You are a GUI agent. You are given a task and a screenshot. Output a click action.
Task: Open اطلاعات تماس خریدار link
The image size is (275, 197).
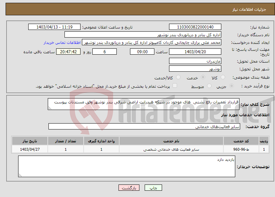(62, 42)
